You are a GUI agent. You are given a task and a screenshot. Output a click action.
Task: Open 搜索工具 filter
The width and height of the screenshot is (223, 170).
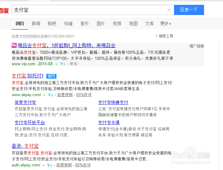(x=166, y=36)
